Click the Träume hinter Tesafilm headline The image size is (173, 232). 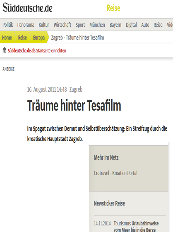coord(74,105)
